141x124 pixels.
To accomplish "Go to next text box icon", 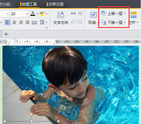I will 80,21.
